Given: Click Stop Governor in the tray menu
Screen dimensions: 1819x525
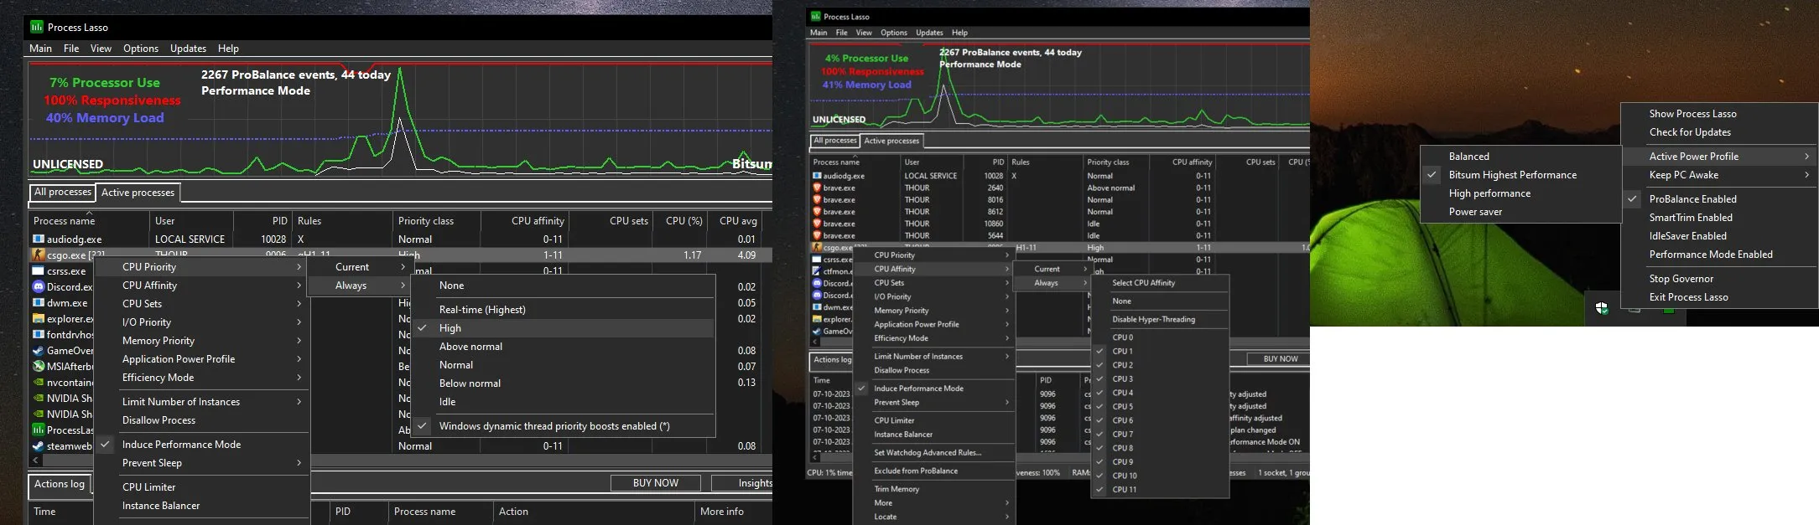Looking at the screenshot, I should click(x=1719, y=279).
